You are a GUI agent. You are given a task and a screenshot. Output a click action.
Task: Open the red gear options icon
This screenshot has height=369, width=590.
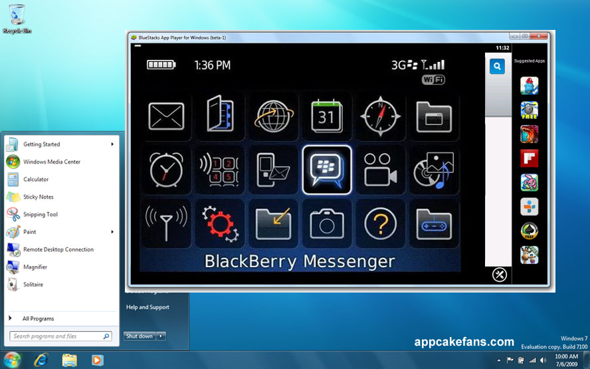(x=220, y=223)
